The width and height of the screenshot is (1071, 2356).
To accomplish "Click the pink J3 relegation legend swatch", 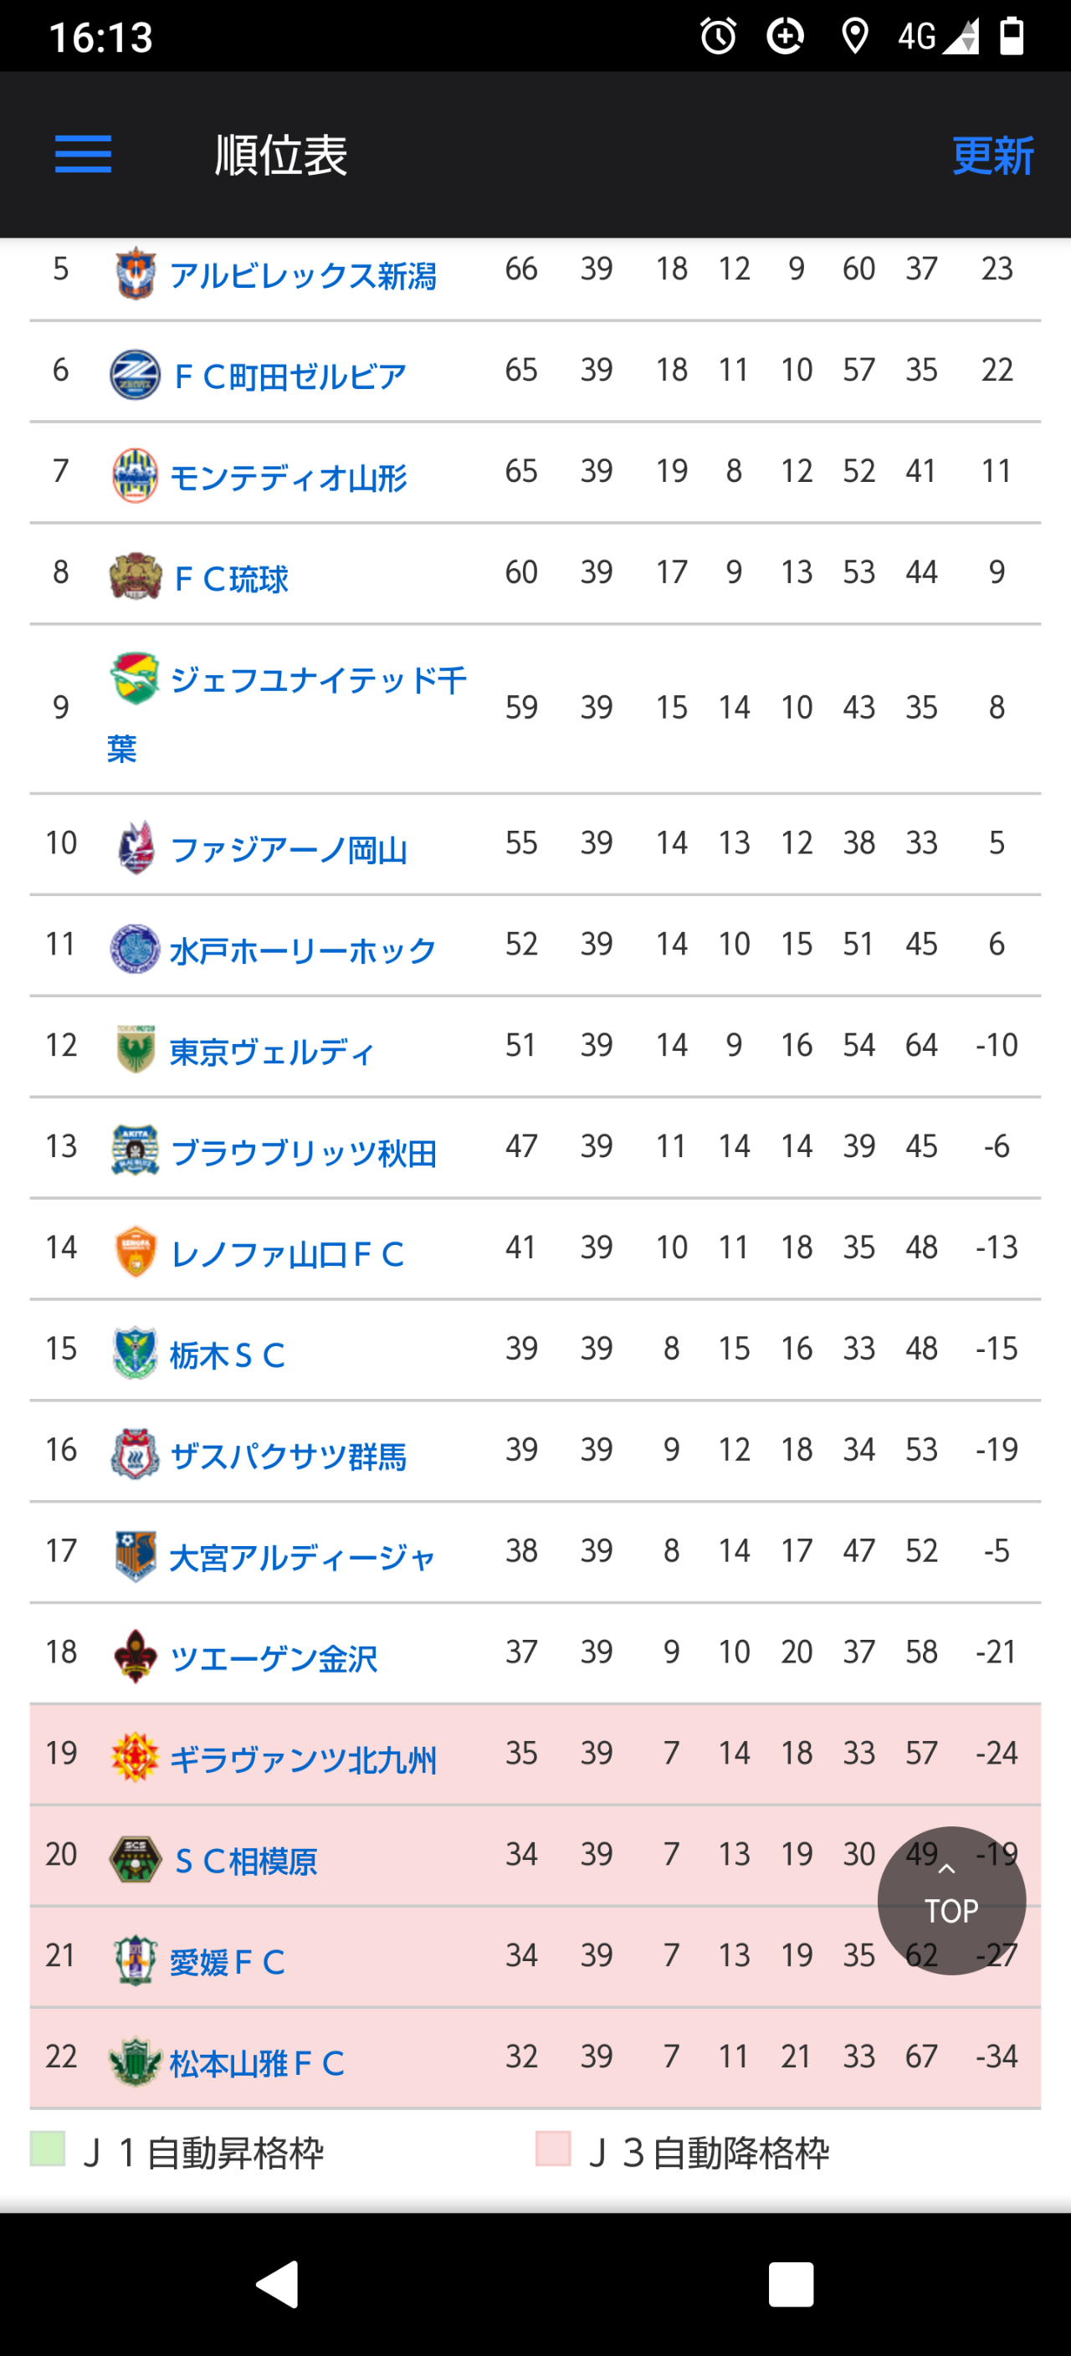I will click(553, 2149).
